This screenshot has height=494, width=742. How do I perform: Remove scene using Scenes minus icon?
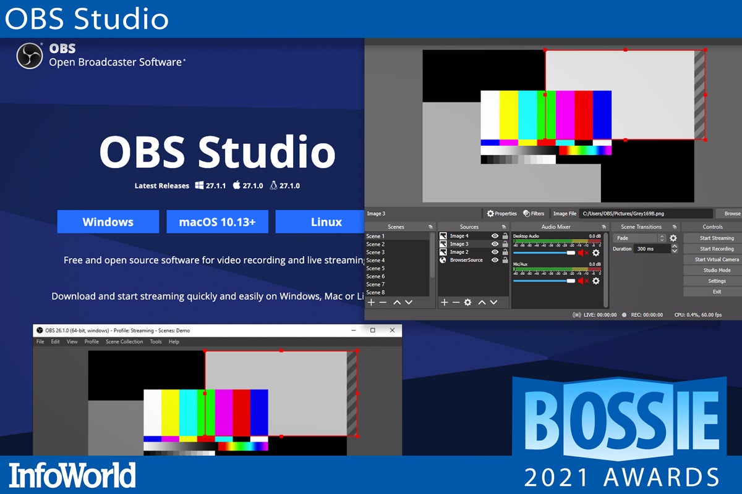tap(383, 302)
